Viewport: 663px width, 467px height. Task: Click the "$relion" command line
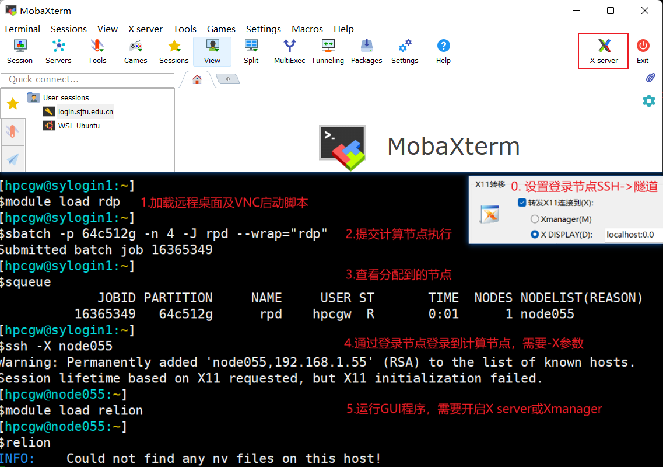point(26,442)
